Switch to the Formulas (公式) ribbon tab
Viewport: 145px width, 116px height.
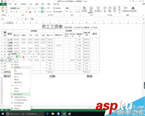coord(31,4)
